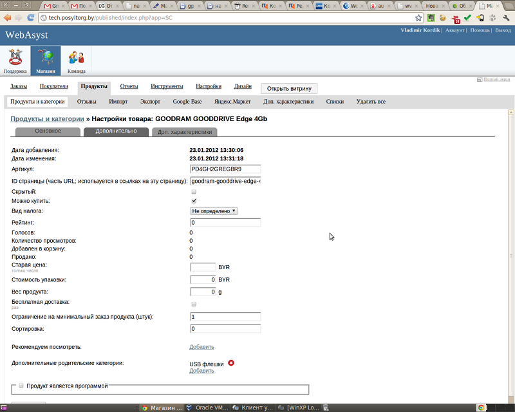Select the Продукты menu section
Image resolution: width=515 pixels, height=412 pixels.
94,86
